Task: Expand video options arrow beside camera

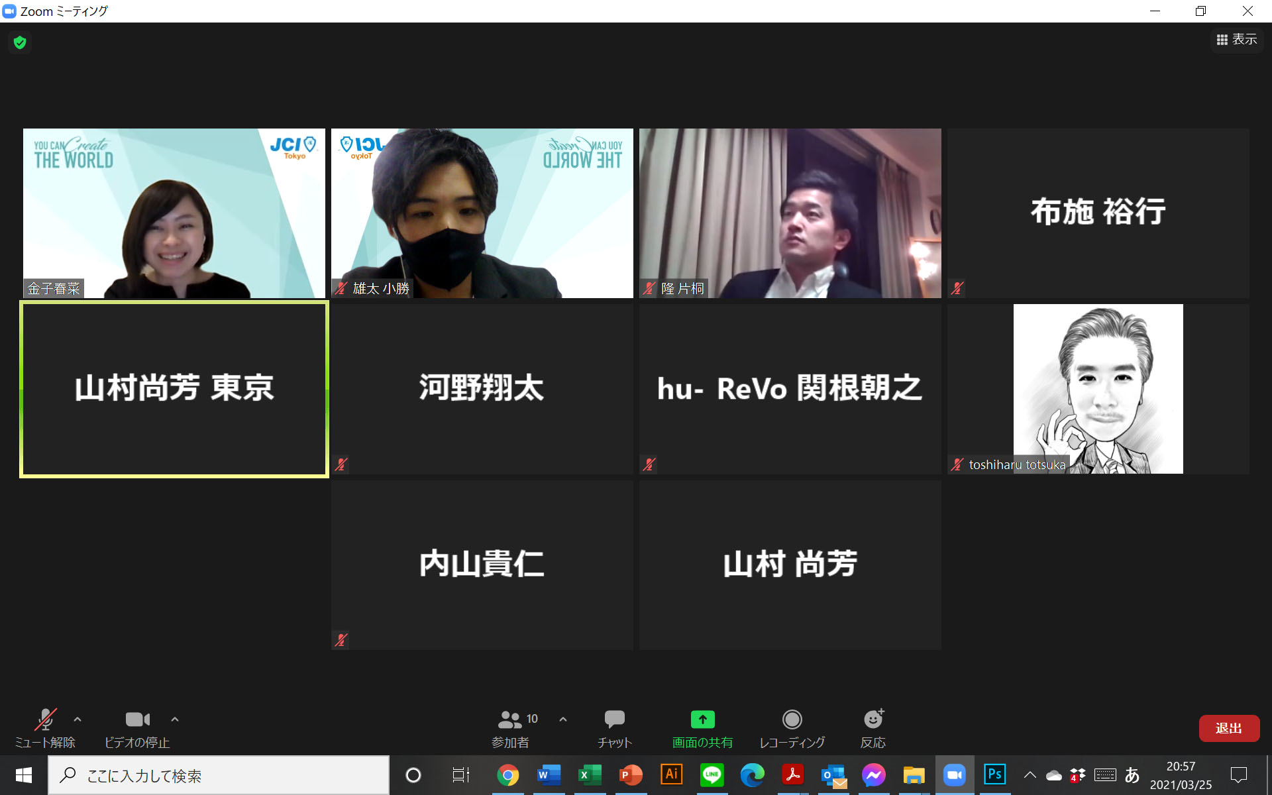Action: (x=175, y=719)
